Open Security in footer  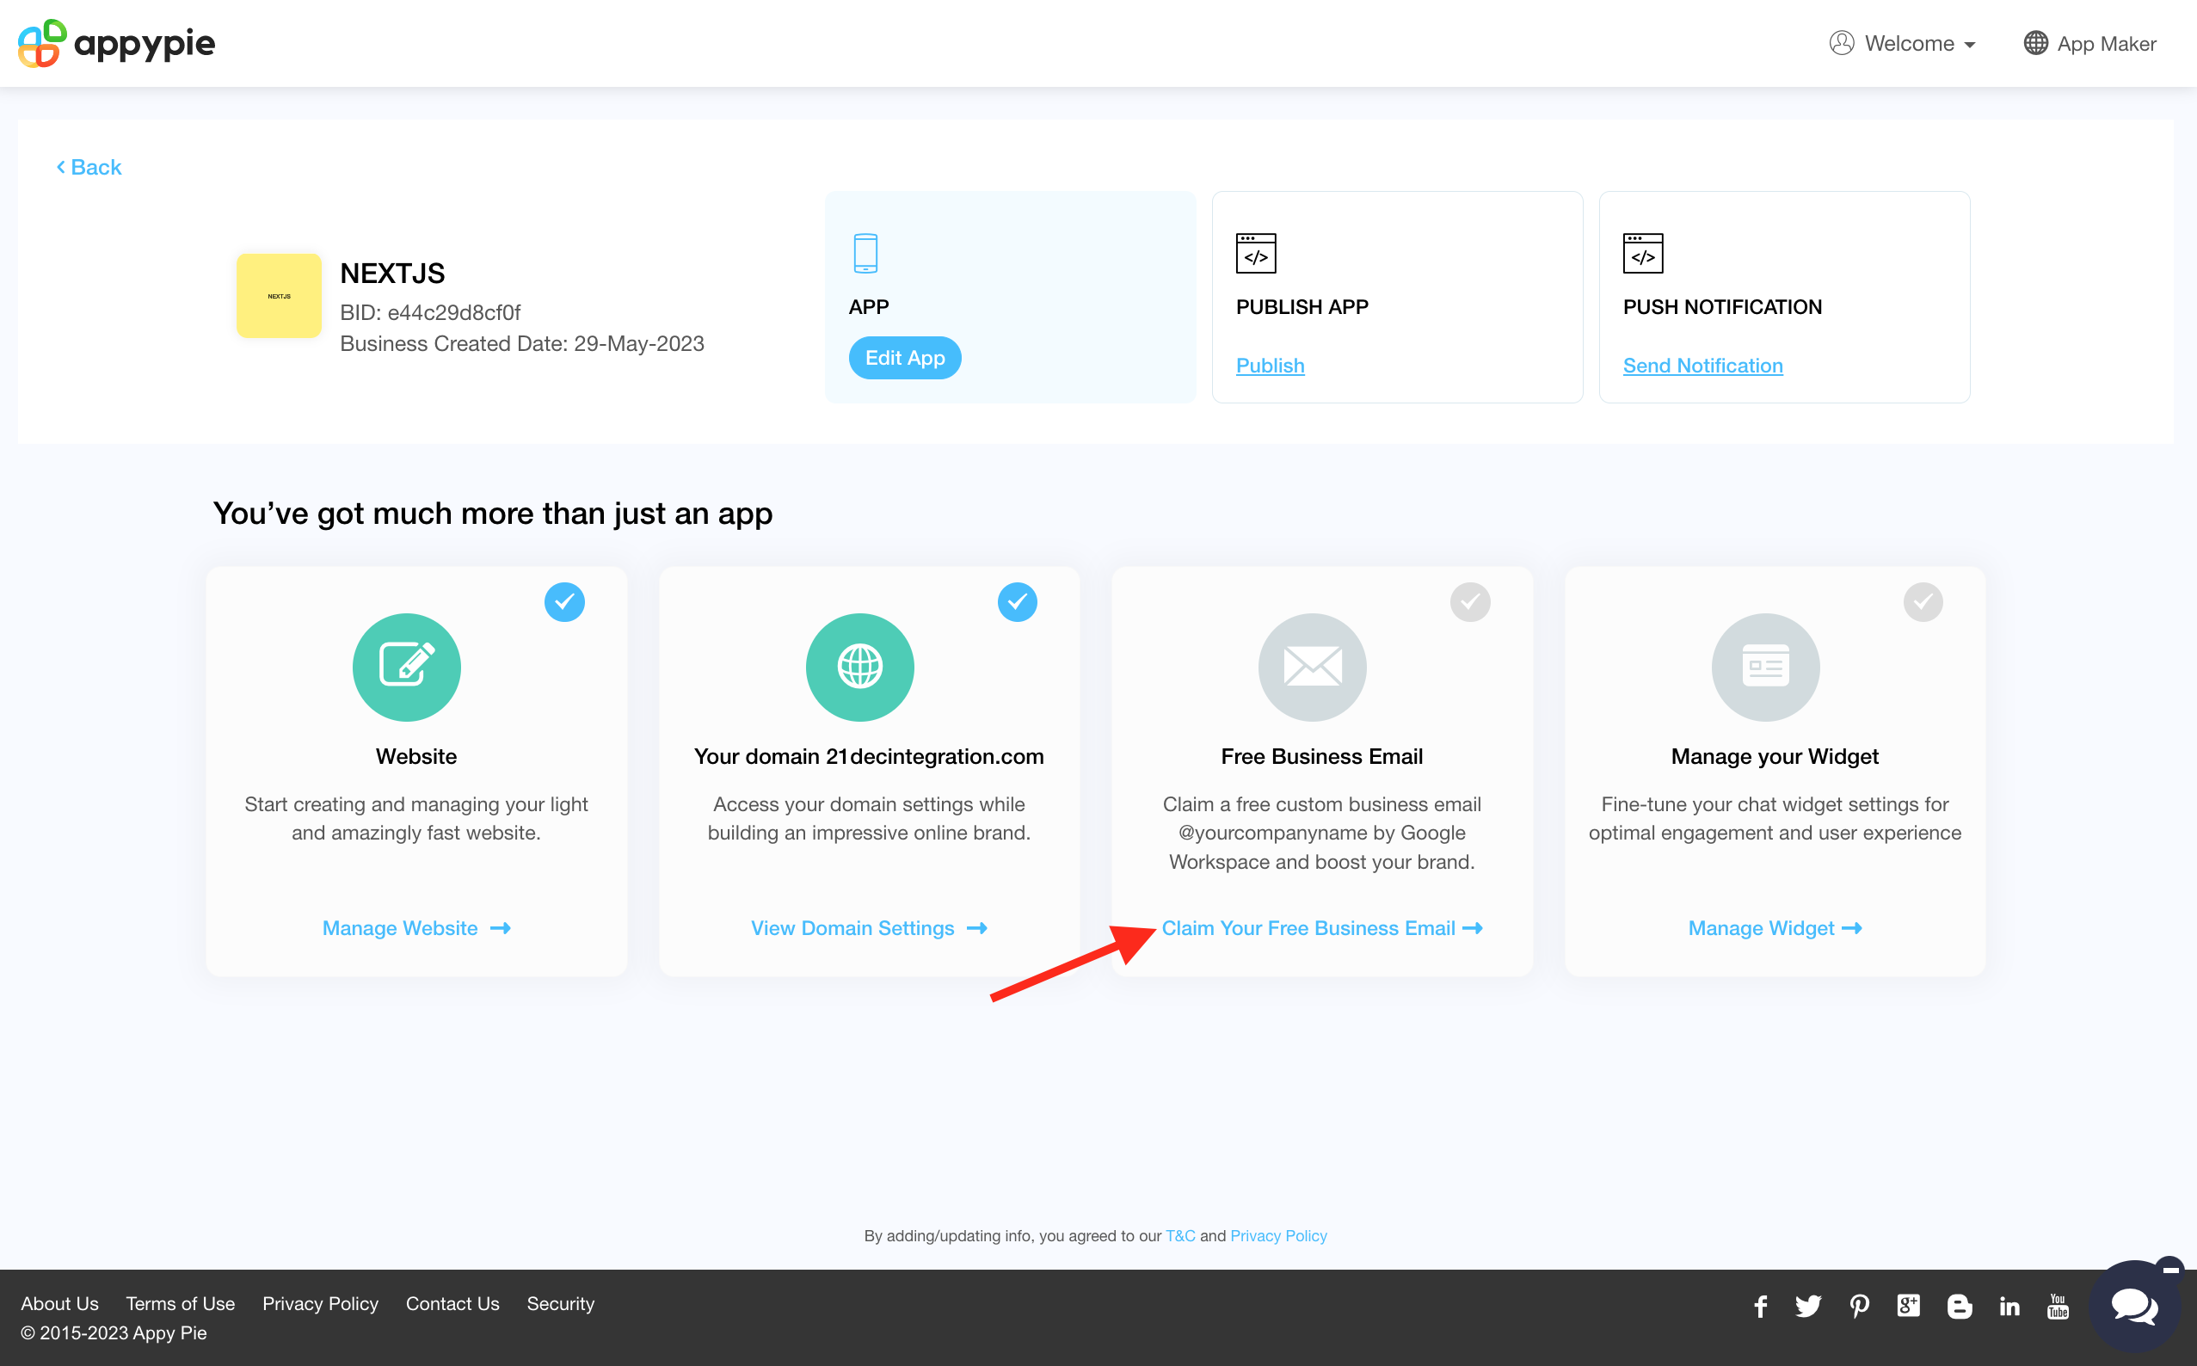561,1304
